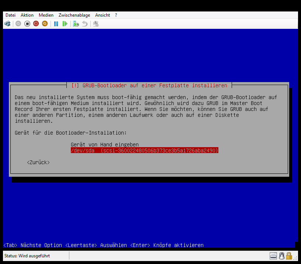Create a checkpoint using the toolbar icon

tap(76, 24)
